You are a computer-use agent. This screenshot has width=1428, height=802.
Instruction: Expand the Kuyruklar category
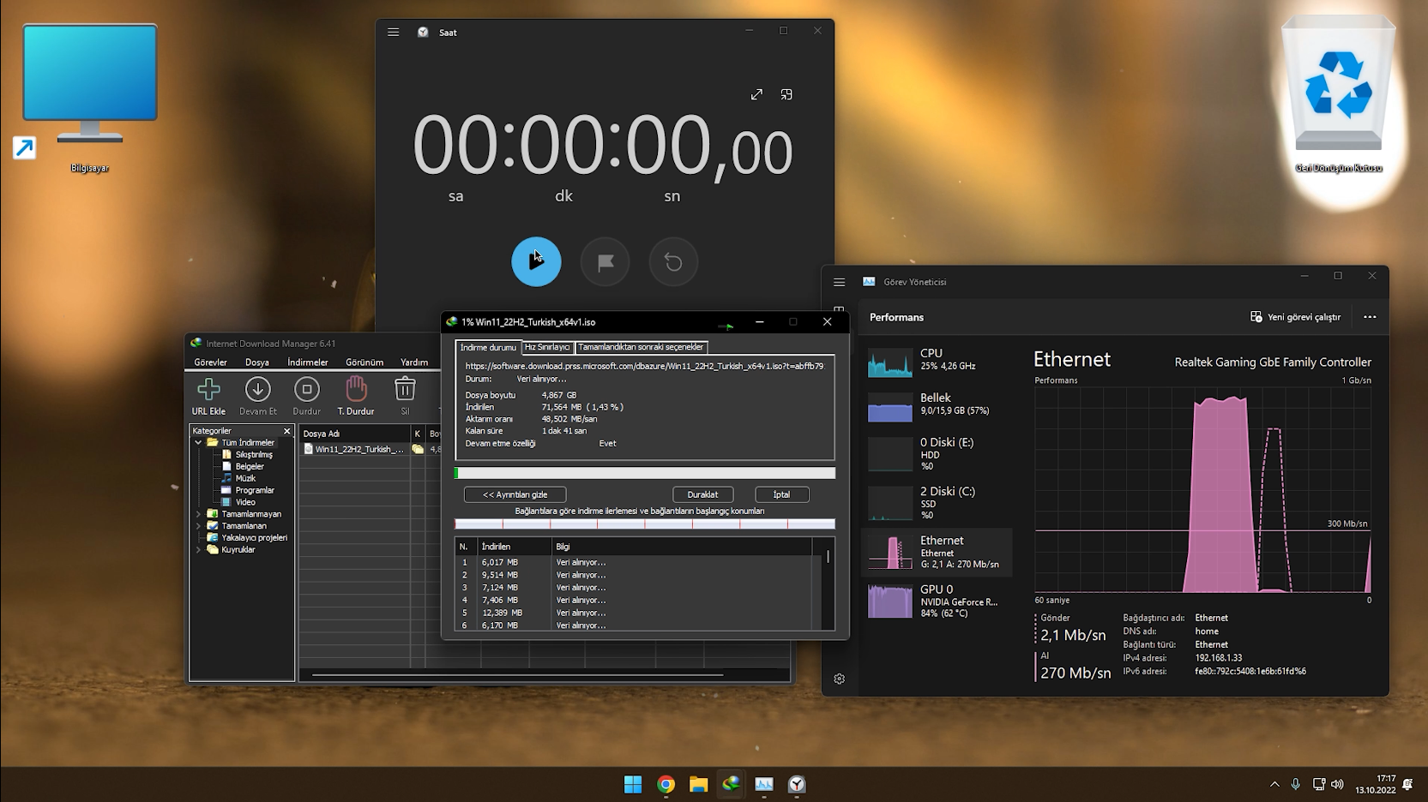[199, 550]
